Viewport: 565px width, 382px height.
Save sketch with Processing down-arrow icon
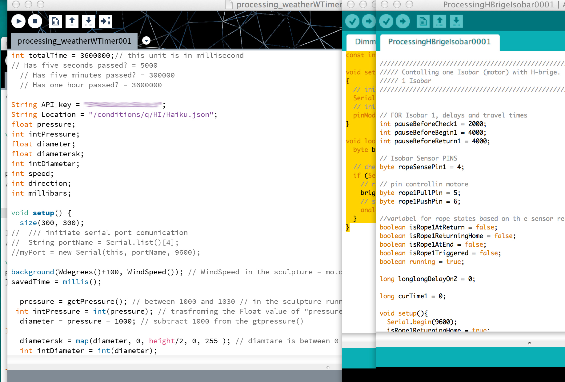point(89,21)
